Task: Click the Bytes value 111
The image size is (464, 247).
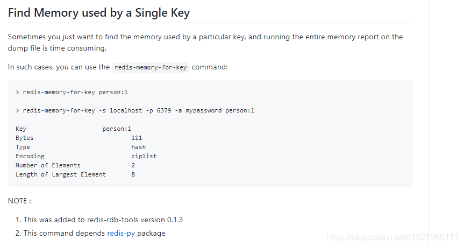Action: pos(137,138)
